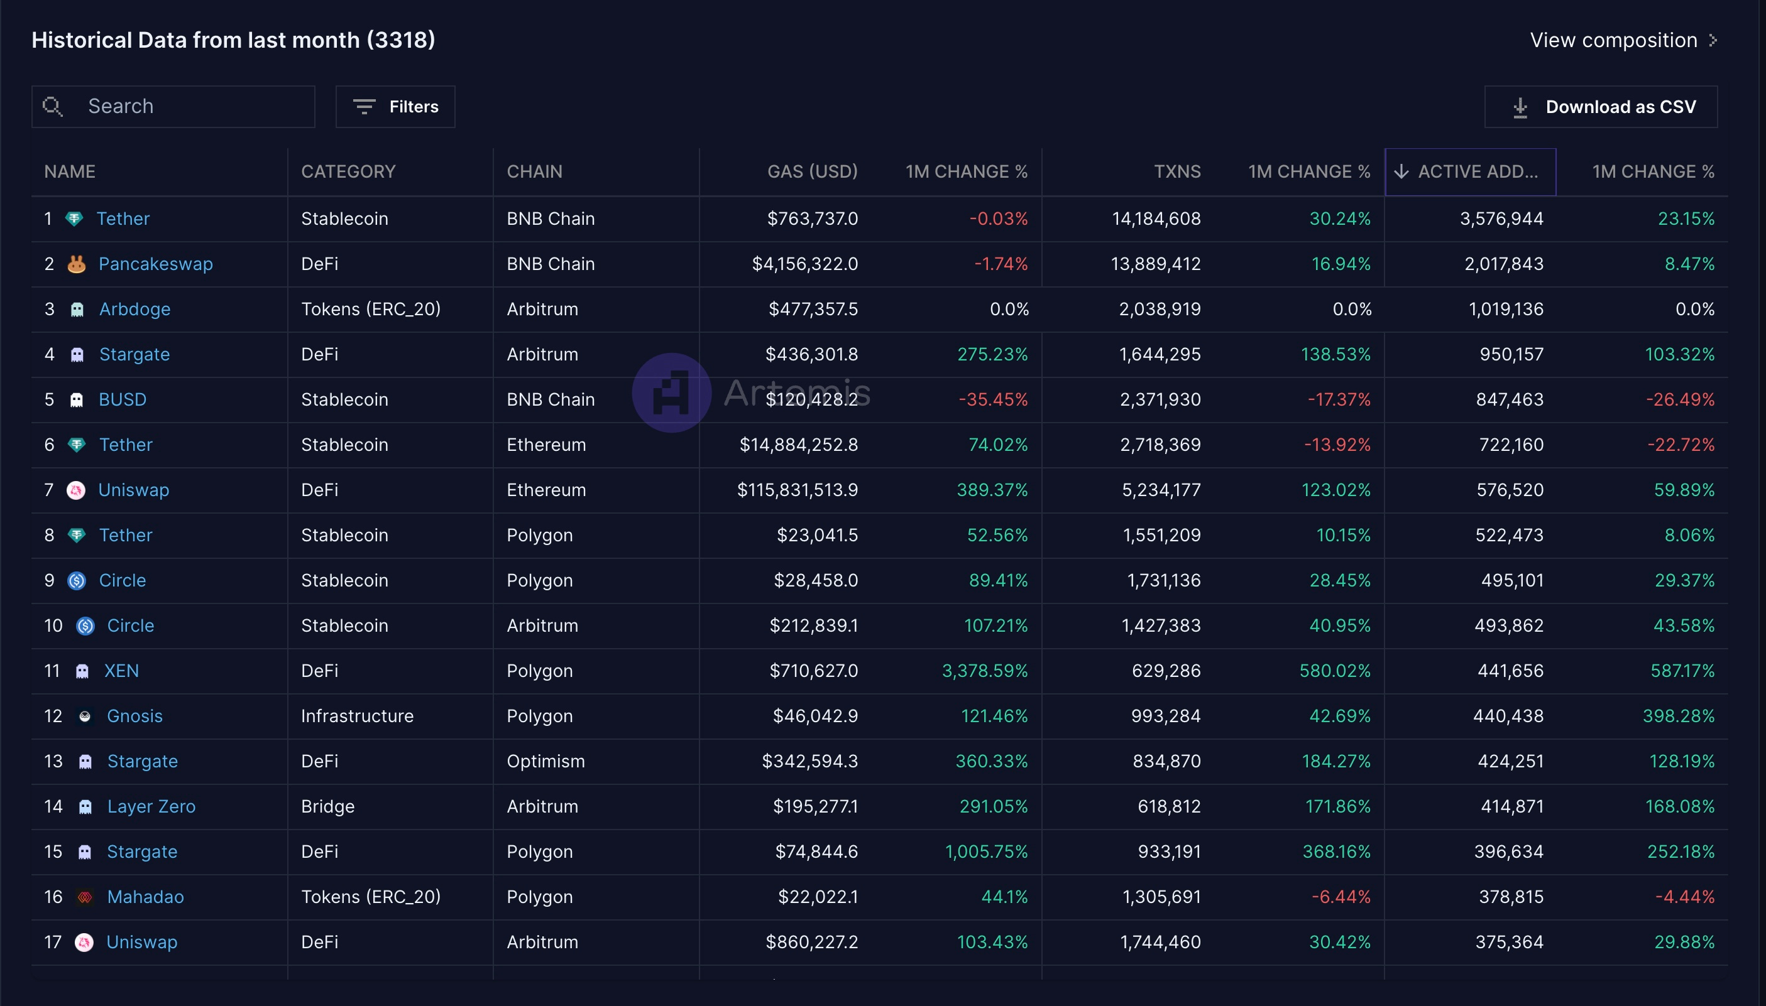Image resolution: width=1766 pixels, height=1006 pixels.
Task: Open the Tether link on Polygon row
Action: tap(126, 536)
